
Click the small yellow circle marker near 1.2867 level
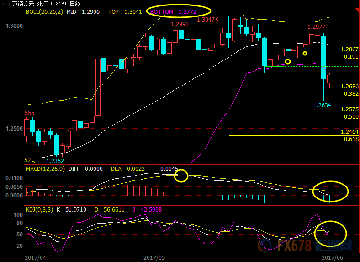click(305, 54)
